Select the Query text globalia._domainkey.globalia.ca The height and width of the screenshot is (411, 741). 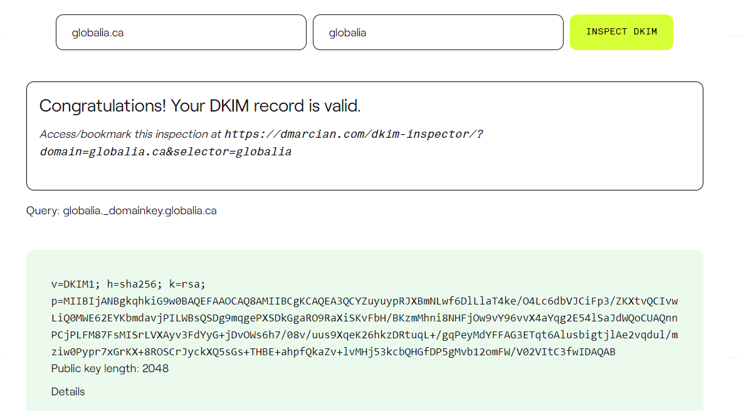139,211
